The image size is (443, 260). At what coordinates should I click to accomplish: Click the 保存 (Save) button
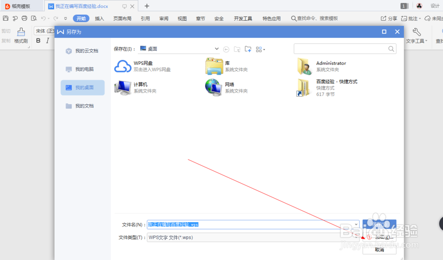click(x=380, y=224)
